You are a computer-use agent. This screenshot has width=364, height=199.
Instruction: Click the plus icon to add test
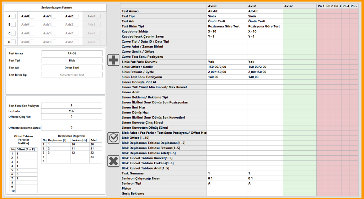click(x=113, y=60)
